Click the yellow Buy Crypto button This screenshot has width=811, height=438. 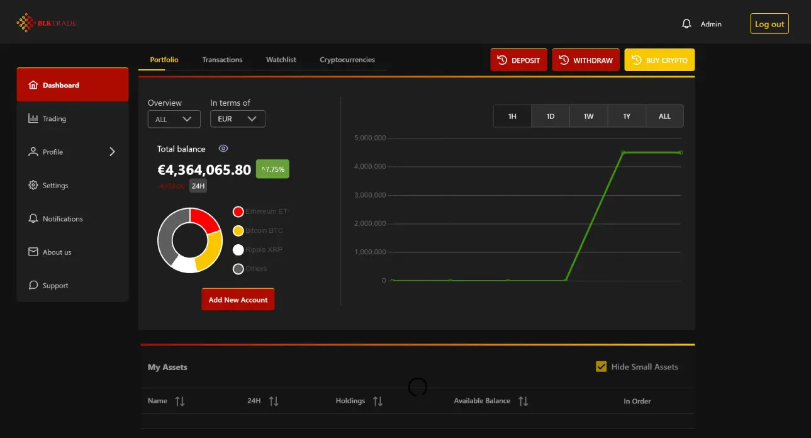click(x=659, y=60)
